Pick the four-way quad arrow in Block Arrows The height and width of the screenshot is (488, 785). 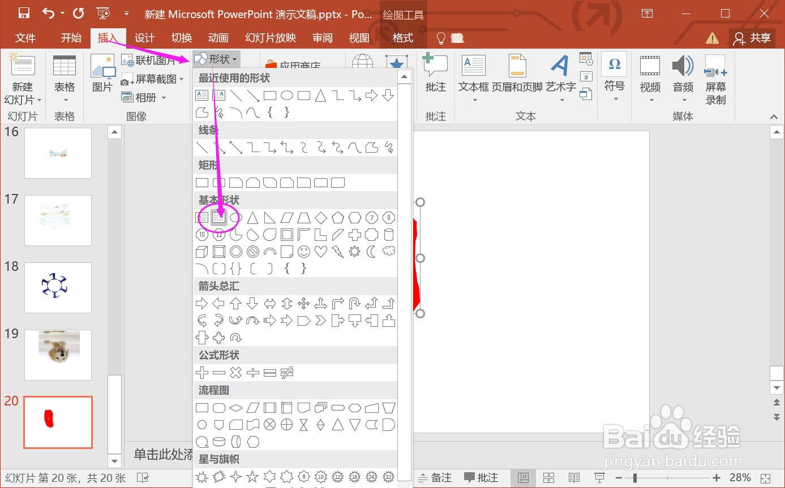pyautogui.click(x=304, y=304)
